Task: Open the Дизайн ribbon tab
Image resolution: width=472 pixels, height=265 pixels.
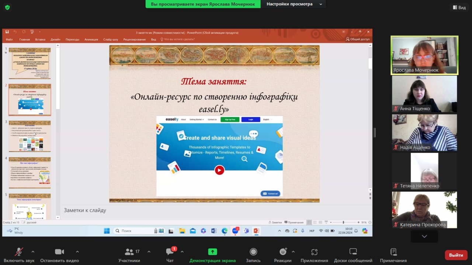Action: point(56,39)
